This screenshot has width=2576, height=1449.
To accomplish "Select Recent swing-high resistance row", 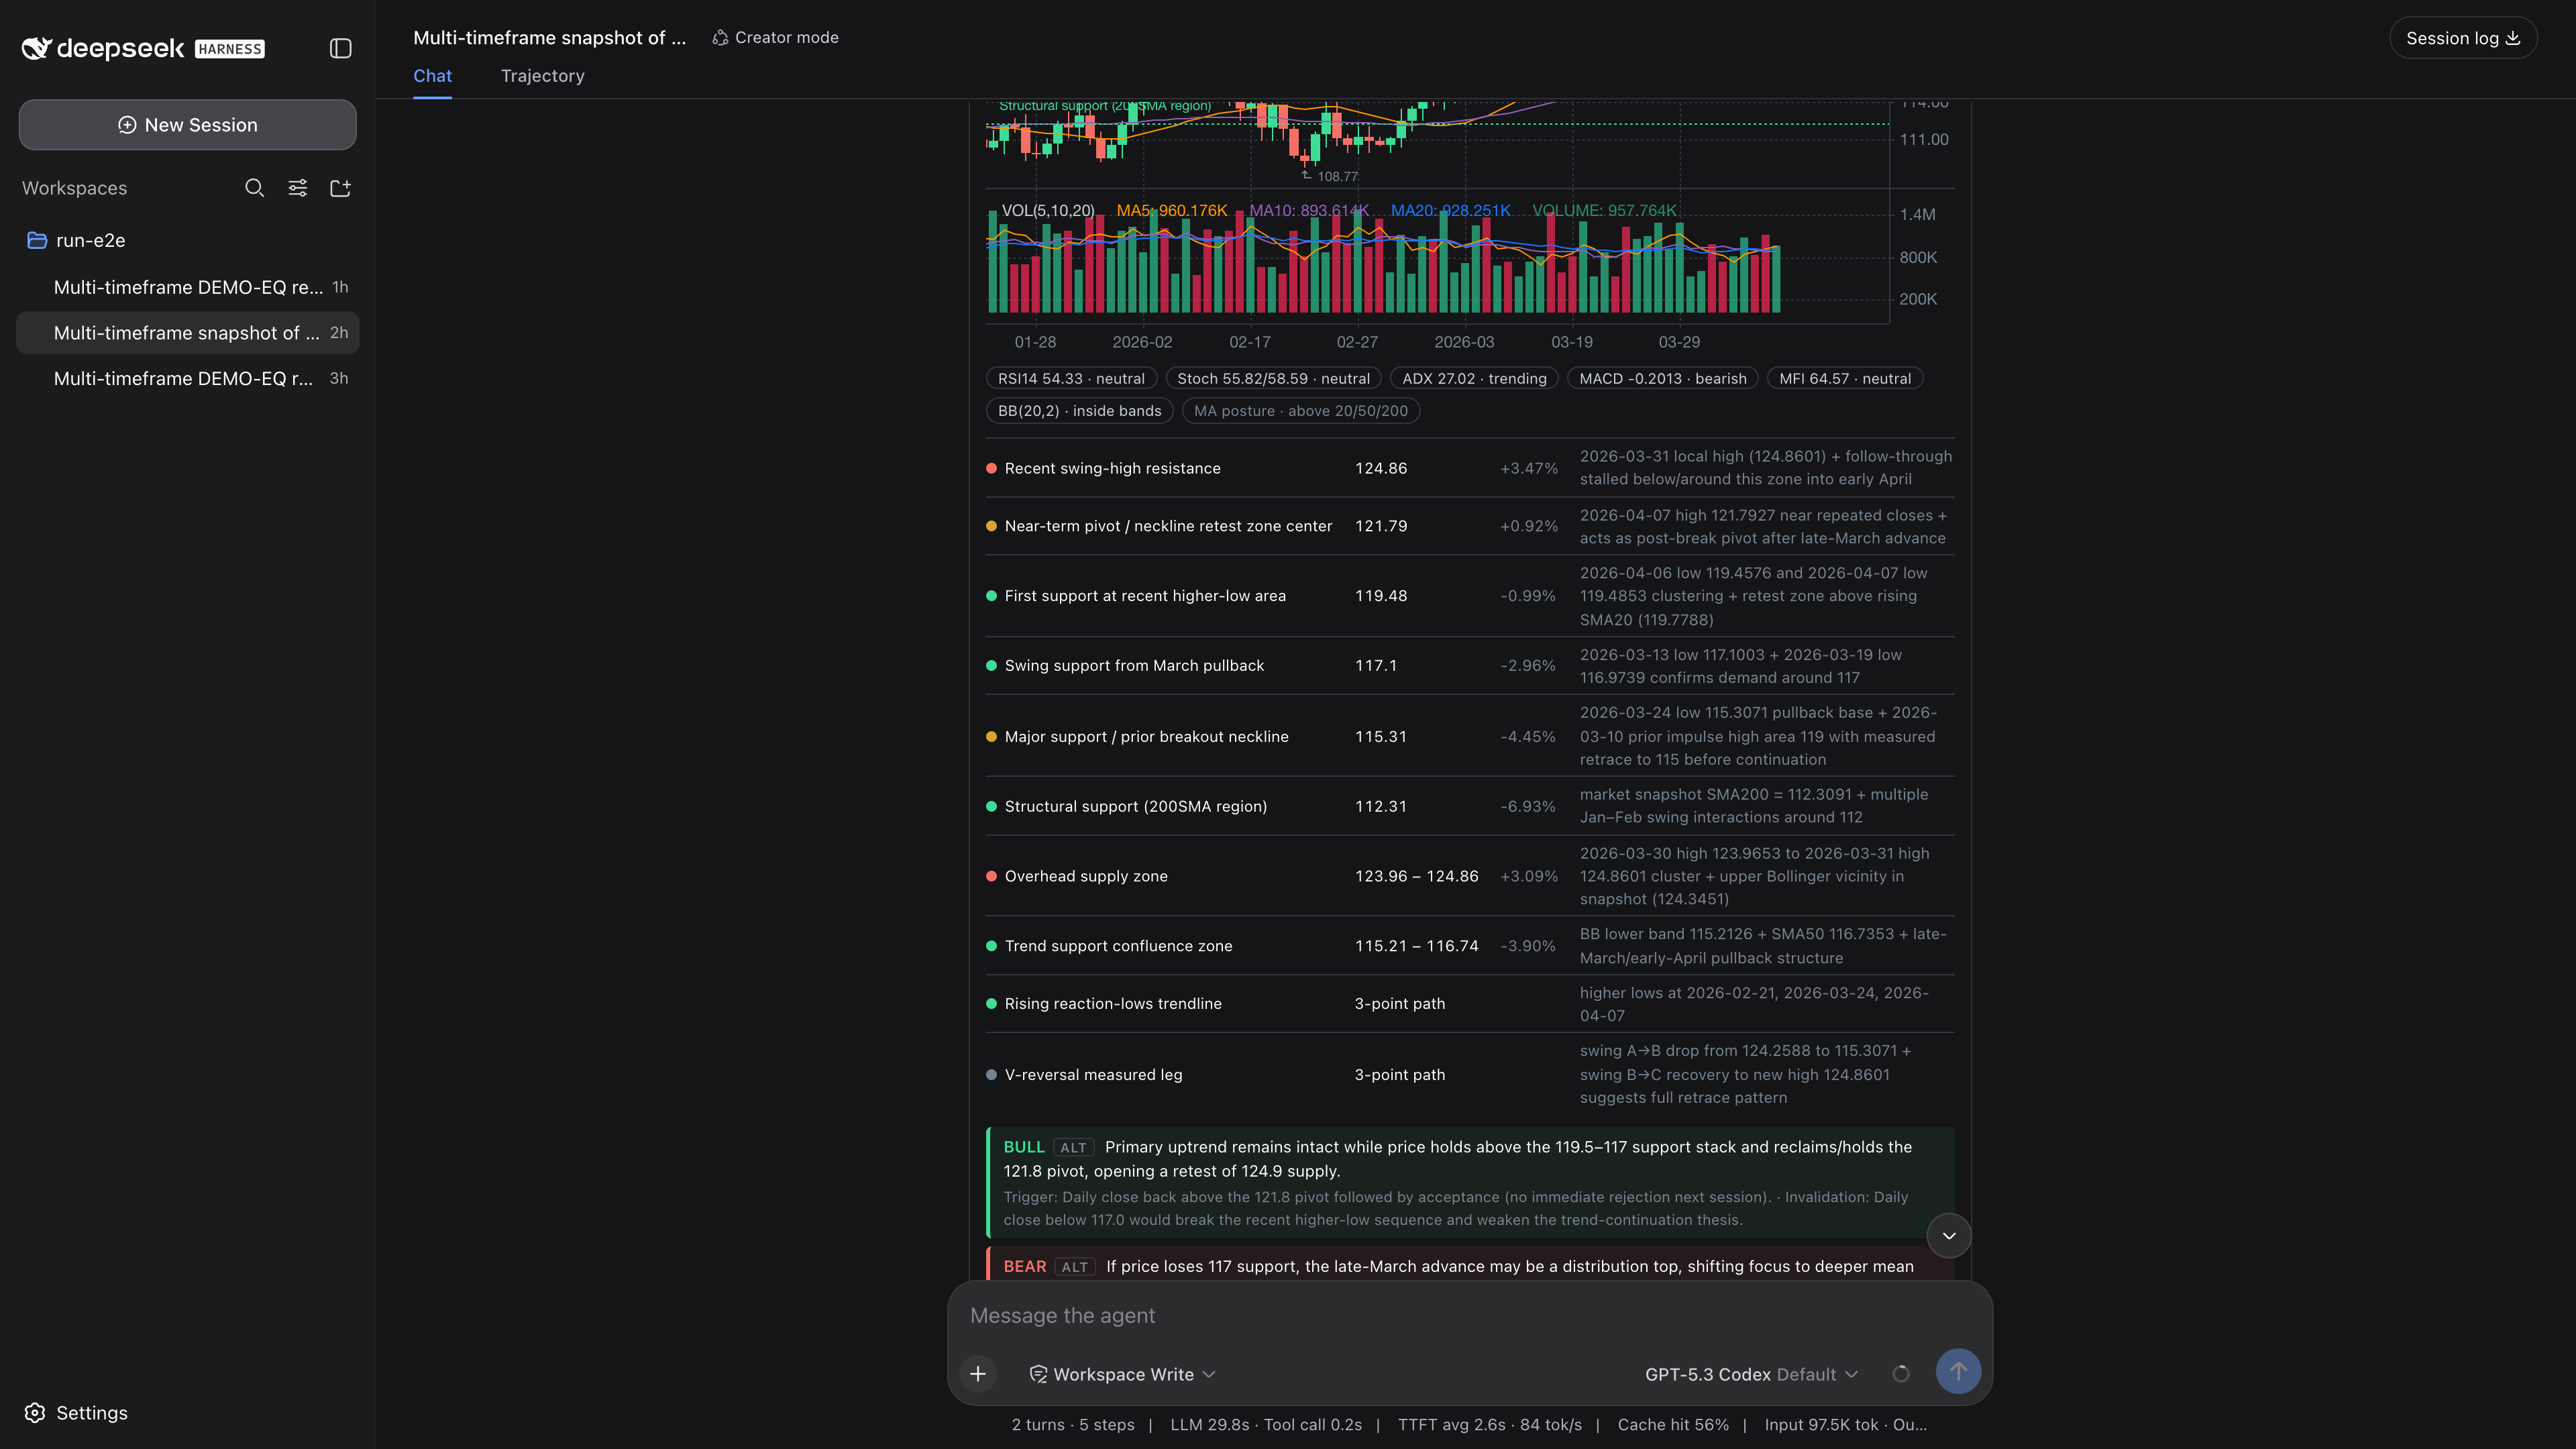I will pyautogui.click(x=1470, y=468).
